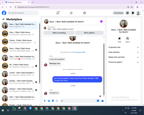Open the listing thumbnail in right panel
Image resolution: width=144 pixels, height=115 pixels.
(124, 24)
